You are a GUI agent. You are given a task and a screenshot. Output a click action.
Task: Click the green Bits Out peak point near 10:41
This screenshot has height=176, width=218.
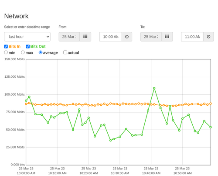[x=154, y=88]
